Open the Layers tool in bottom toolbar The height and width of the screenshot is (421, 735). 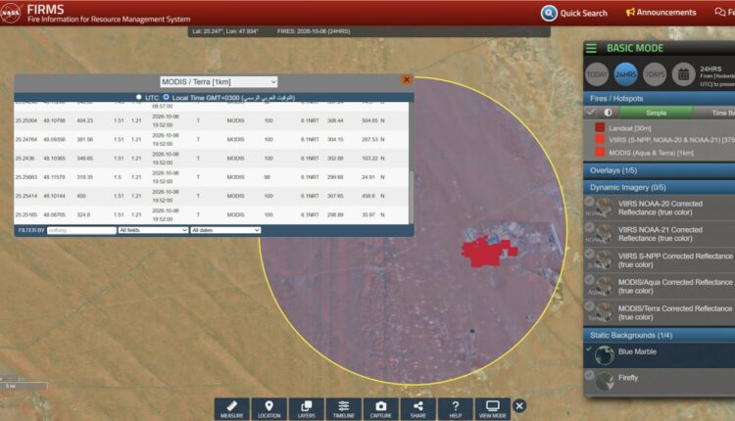[306, 409]
